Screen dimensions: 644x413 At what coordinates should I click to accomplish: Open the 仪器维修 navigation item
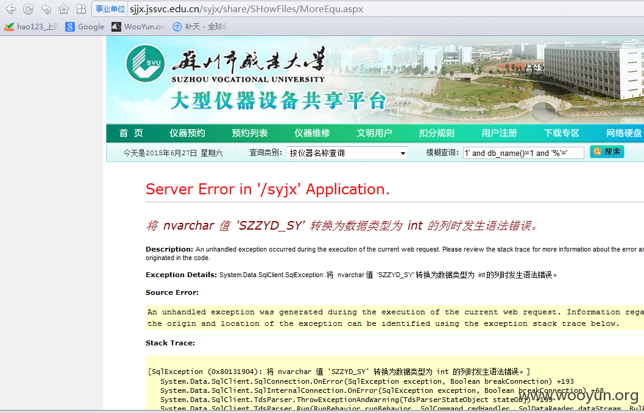pyautogui.click(x=312, y=133)
